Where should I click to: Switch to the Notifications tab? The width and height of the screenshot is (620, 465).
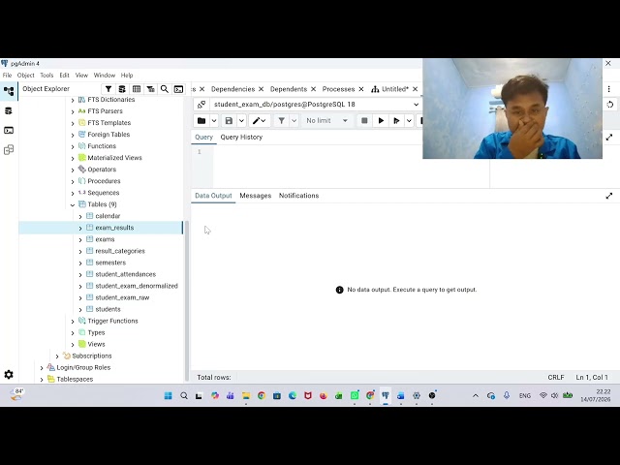click(298, 196)
